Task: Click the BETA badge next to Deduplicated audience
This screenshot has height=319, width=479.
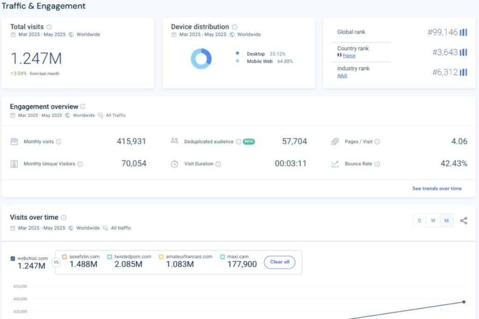Action: pyautogui.click(x=249, y=141)
